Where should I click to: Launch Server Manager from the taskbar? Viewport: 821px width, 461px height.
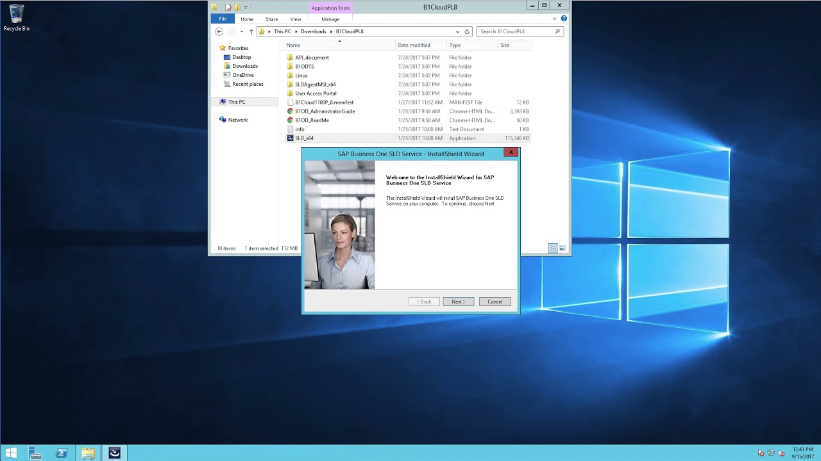[x=35, y=453]
